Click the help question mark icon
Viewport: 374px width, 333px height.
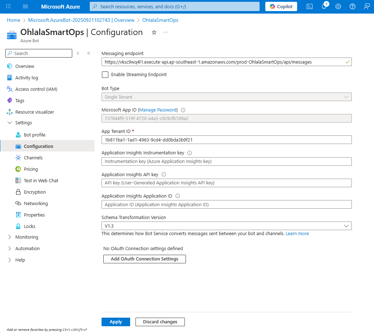(x=353, y=6)
